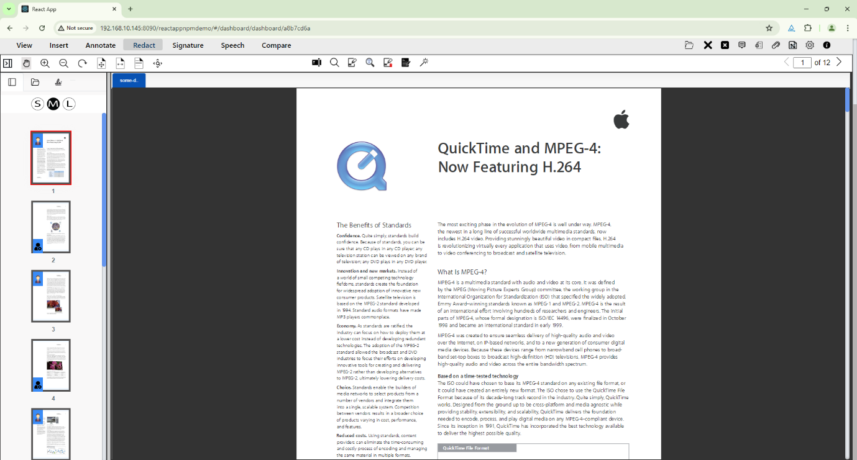Click the zoom out magnifier icon
The height and width of the screenshot is (460, 857).
(x=63, y=63)
